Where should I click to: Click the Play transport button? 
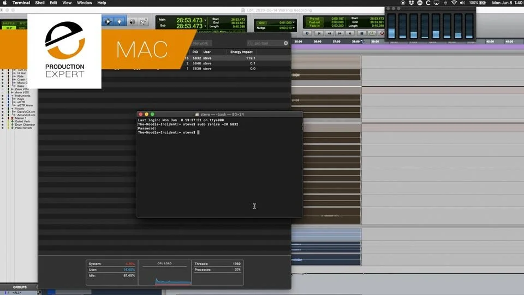(x=372, y=33)
